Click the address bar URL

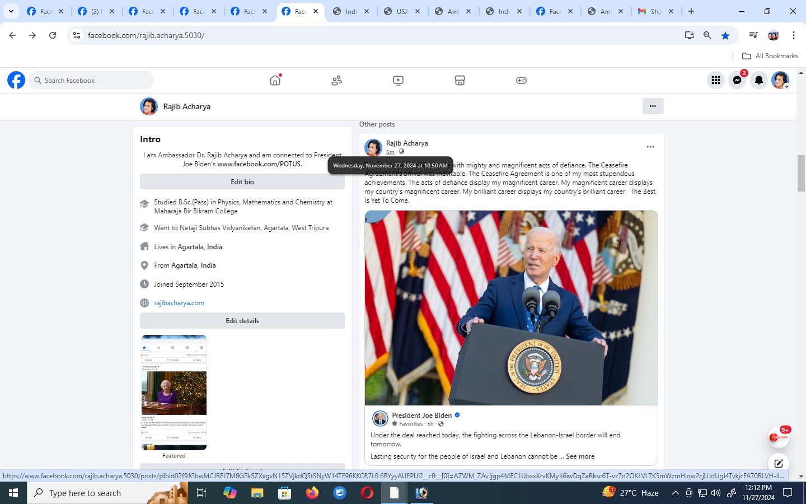pos(146,35)
